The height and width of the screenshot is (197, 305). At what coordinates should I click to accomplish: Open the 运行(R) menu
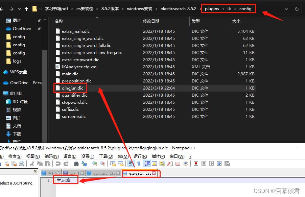coord(140,156)
